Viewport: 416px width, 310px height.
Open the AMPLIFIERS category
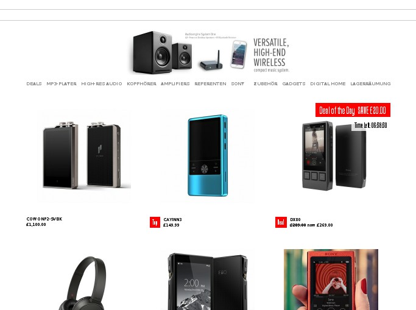click(x=175, y=84)
